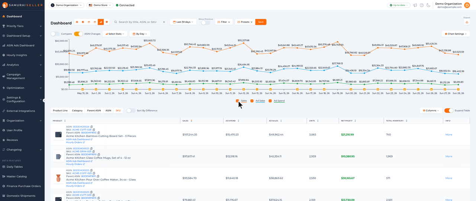Select the grid view icon beside Dashboard title
This screenshot has width=476, height=201.
click(77, 22)
